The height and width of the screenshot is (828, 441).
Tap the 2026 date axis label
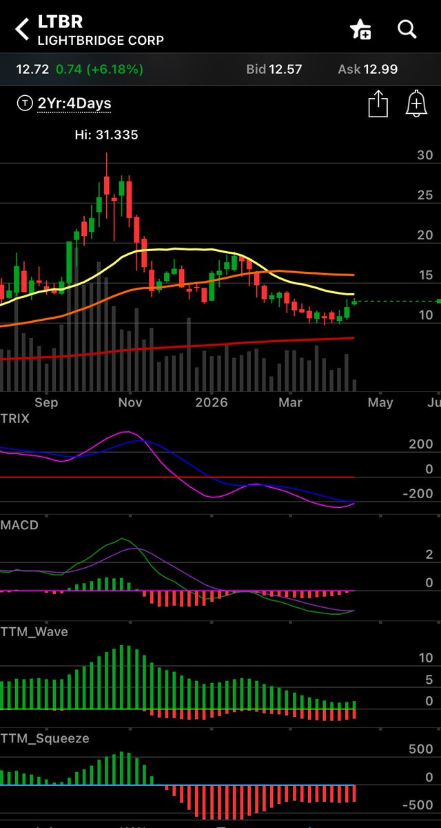211,402
